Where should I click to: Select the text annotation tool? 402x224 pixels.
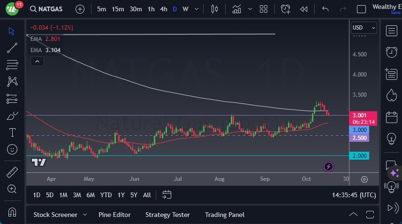[12, 133]
